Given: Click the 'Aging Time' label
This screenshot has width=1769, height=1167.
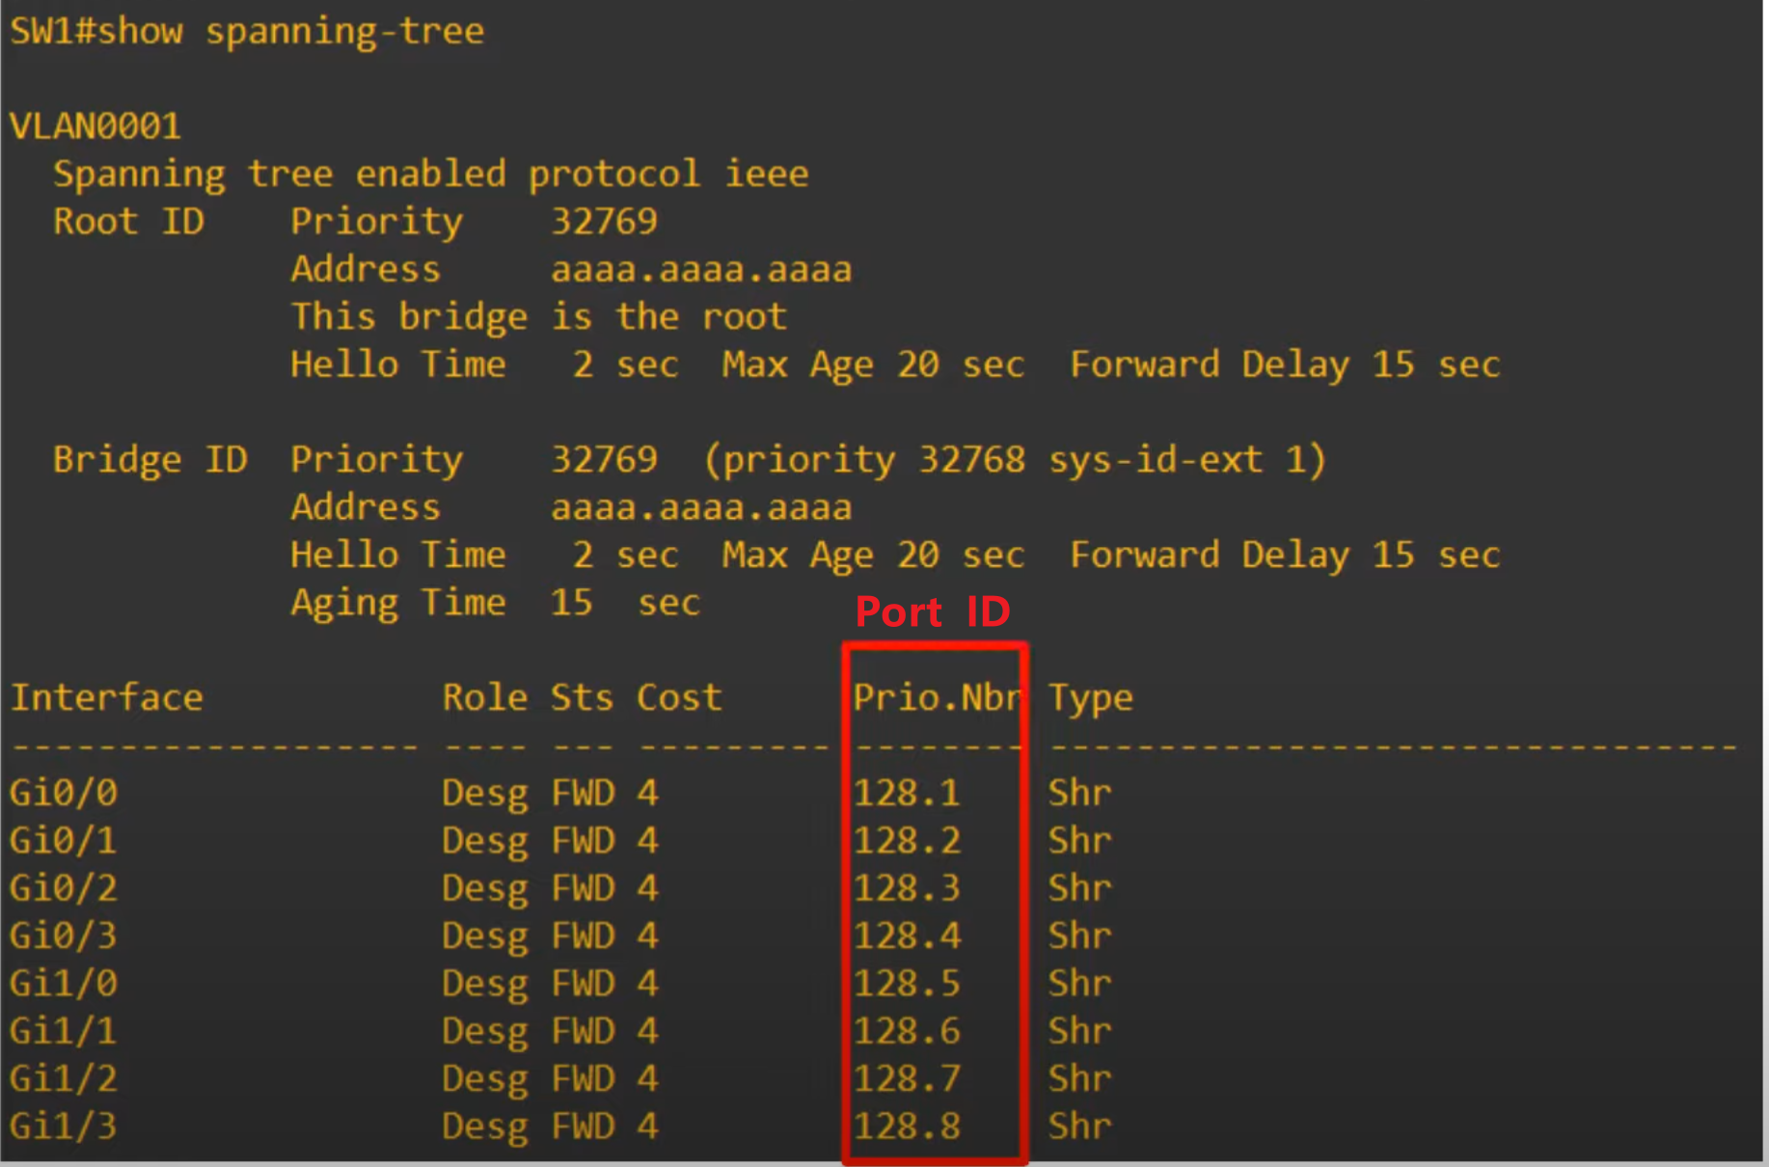Looking at the screenshot, I should tap(398, 604).
